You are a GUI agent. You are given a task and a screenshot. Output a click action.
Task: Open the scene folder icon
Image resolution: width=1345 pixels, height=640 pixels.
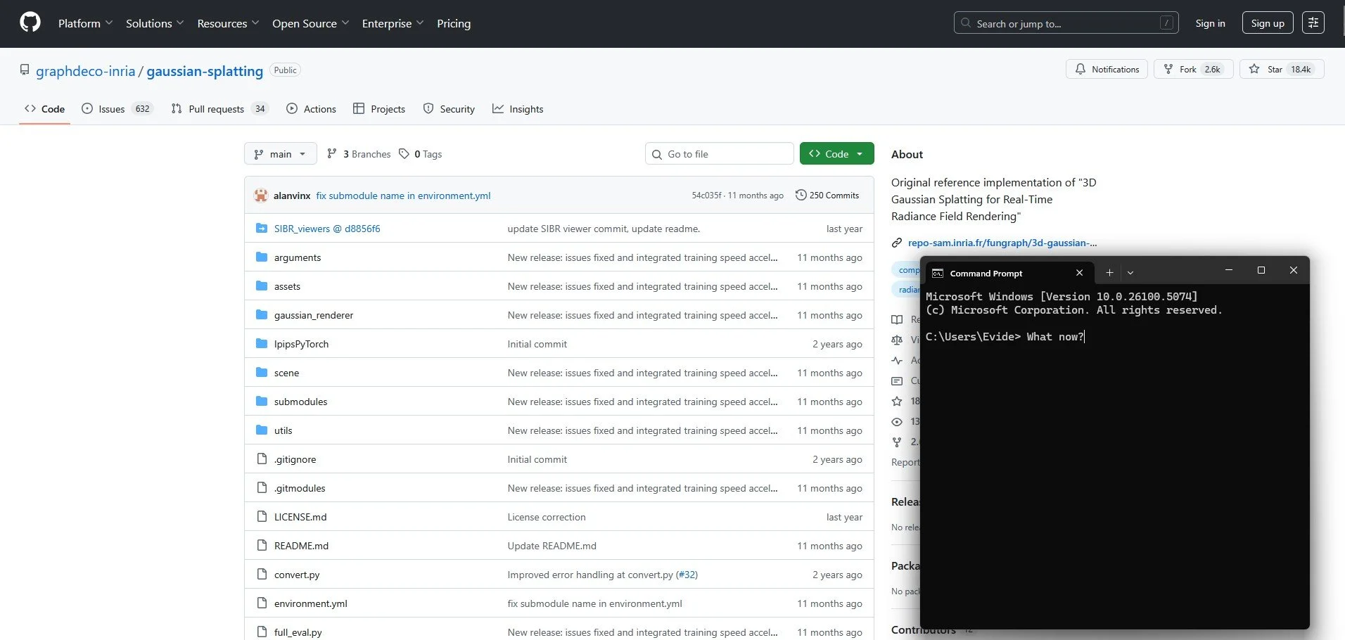262,373
